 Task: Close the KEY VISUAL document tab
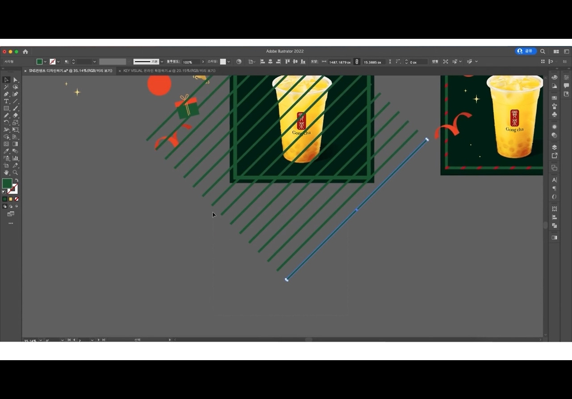(120, 71)
